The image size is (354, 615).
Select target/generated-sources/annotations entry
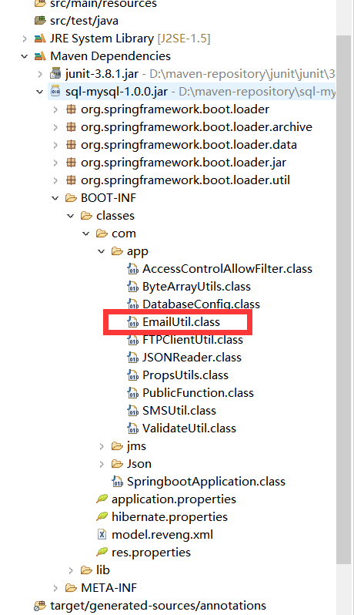pos(150,605)
